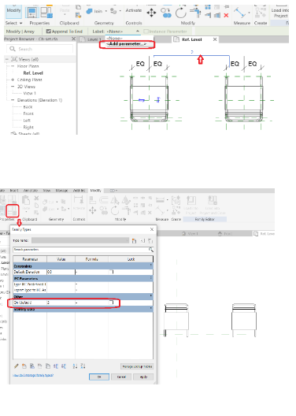Select Left elevation in Project Browser
This screenshot has width=296, height=416.
pos(27,121)
